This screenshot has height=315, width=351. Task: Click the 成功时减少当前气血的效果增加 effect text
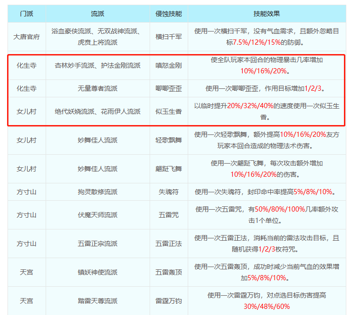point(267,272)
